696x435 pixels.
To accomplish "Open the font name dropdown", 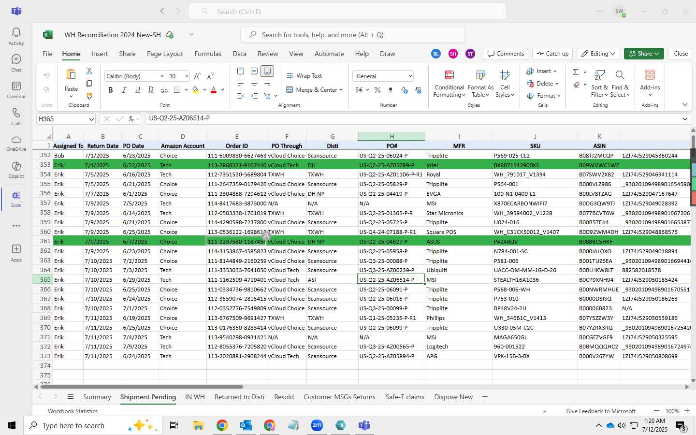I will point(161,76).
